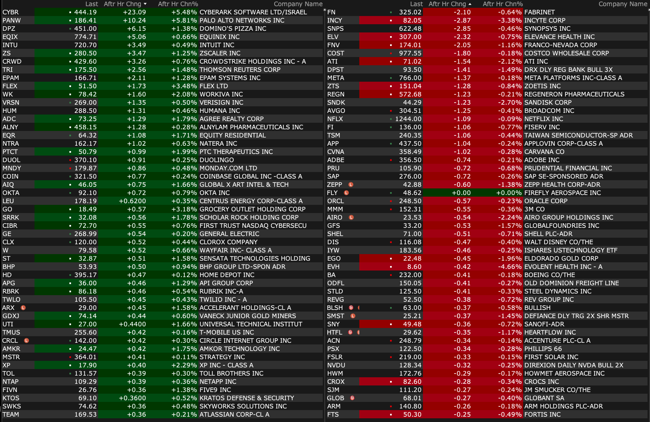Click PALO ALTO NETWORKS INC company name
The height and width of the screenshot is (422, 650).
(242, 21)
